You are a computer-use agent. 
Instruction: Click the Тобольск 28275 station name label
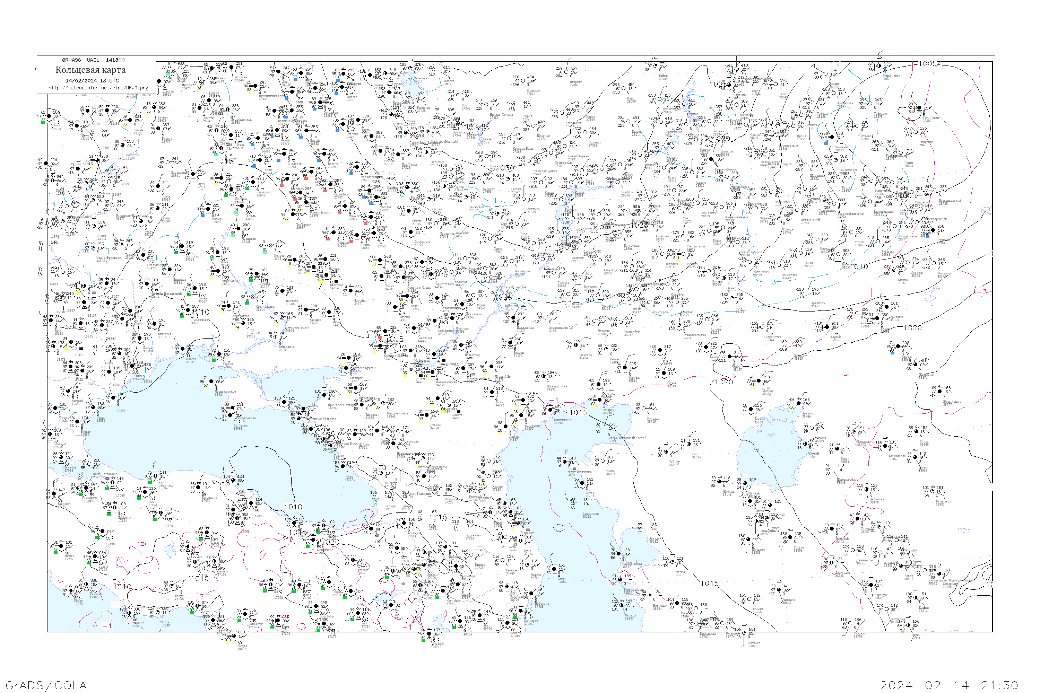(881, 115)
